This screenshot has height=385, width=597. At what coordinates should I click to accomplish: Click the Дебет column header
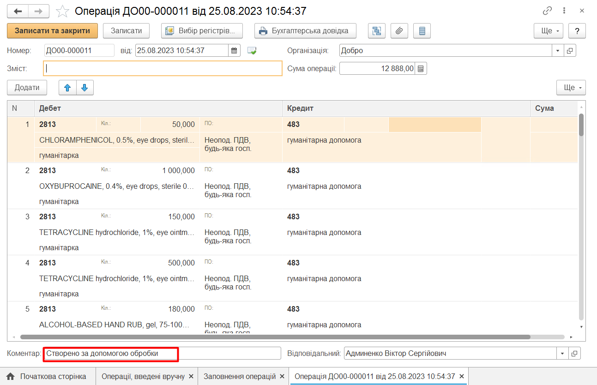[158, 108]
